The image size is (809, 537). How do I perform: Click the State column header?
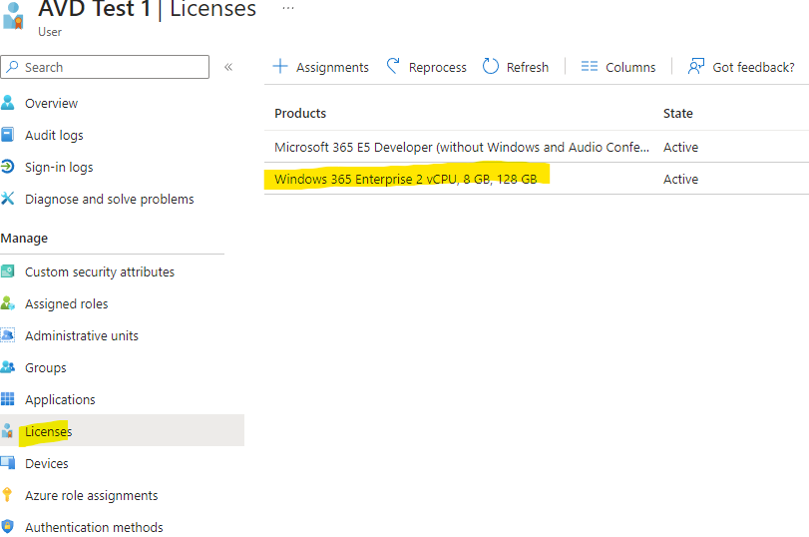click(678, 113)
